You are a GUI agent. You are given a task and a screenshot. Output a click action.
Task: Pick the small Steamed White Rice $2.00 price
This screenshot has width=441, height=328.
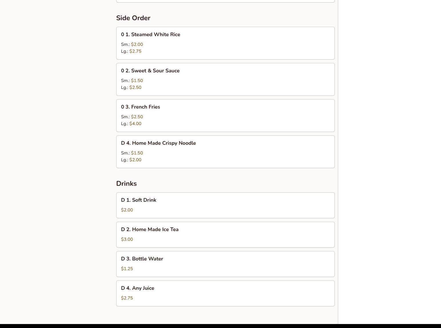(137, 44)
